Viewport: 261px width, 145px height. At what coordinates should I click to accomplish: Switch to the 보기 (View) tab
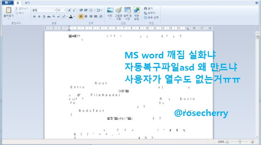click(27, 3)
